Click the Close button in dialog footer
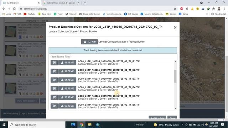228x128 pixels. pos(172,117)
